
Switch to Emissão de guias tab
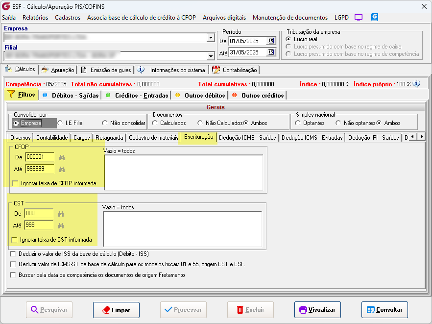point(106,70)
